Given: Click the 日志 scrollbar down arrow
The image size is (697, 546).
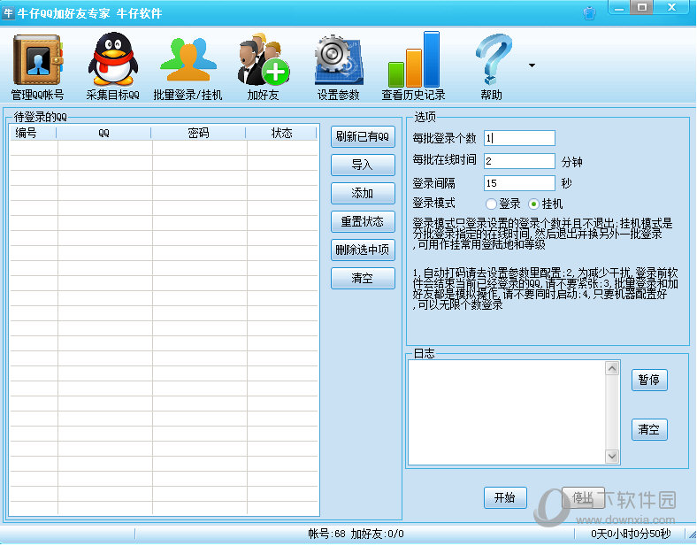Looking at the screenshot, I should 612,457.
